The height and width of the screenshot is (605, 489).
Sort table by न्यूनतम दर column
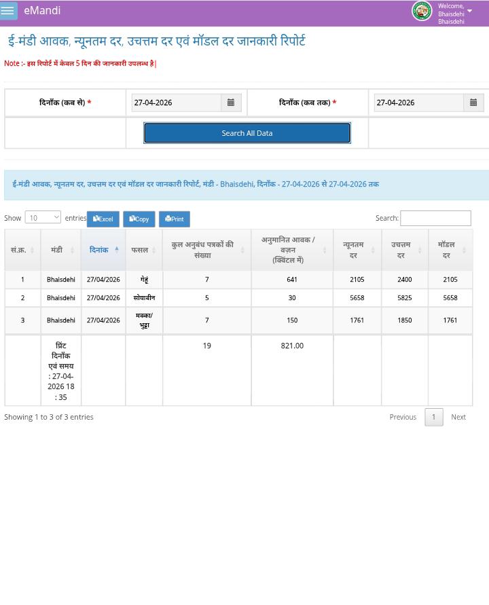tap(357, 250)
